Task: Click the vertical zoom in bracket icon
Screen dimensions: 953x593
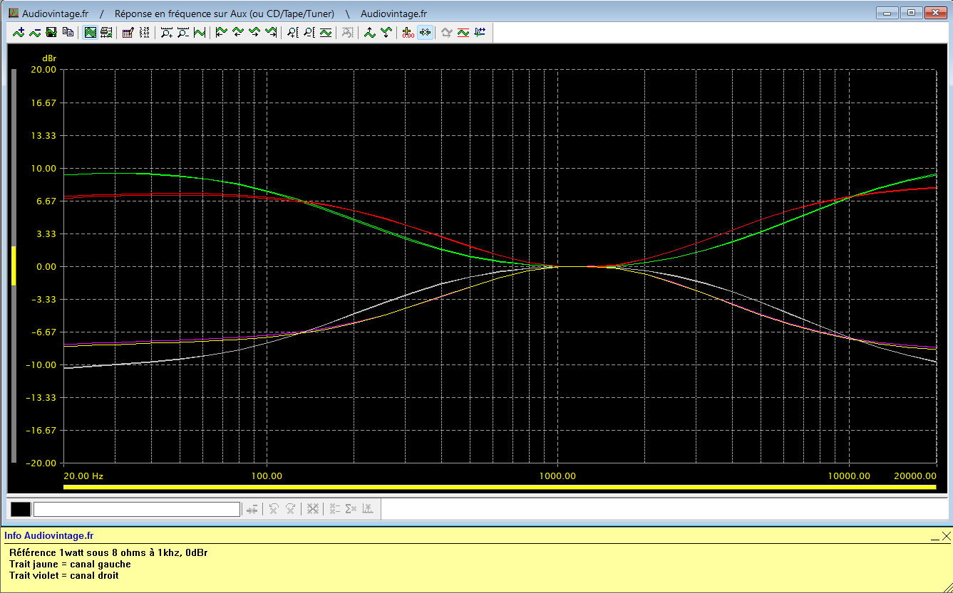Action: [x=293, y=32]
